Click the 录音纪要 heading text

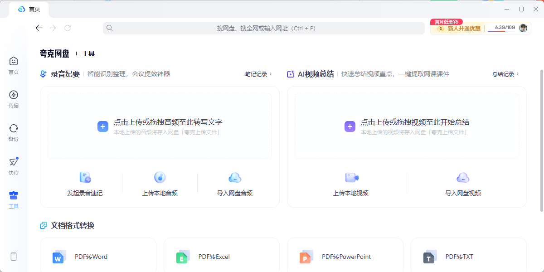[x=65, y=74]
